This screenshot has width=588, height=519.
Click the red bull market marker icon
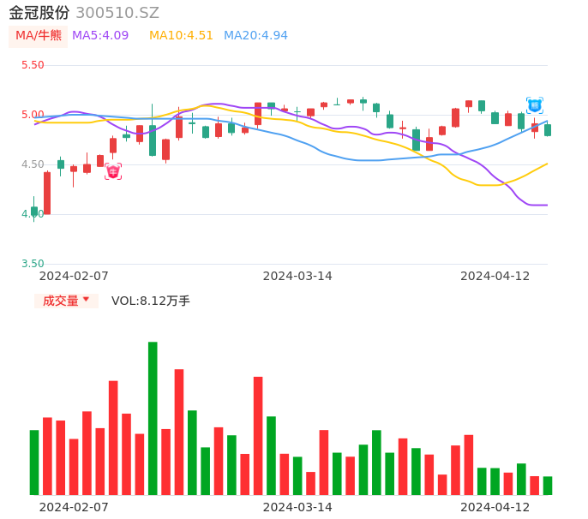point(113,171)
